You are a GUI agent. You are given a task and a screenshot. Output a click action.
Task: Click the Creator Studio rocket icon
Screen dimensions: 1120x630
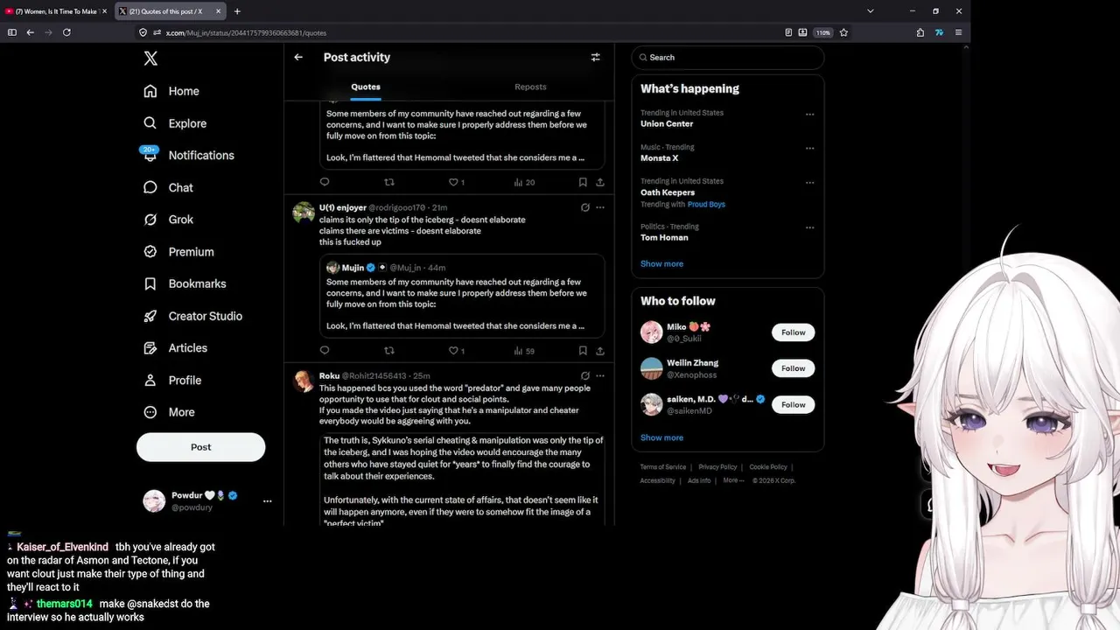click(x=150, y=316)
